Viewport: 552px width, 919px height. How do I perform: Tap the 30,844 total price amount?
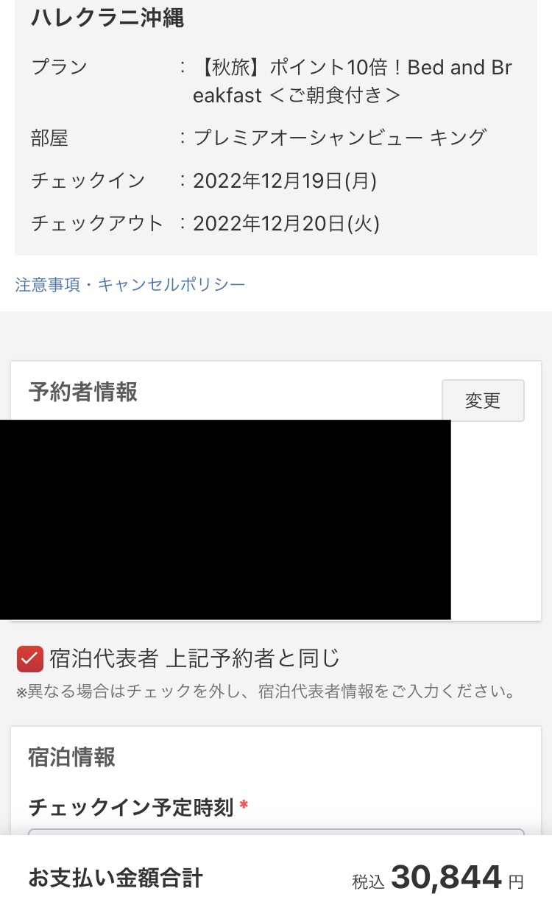(446, 877)
